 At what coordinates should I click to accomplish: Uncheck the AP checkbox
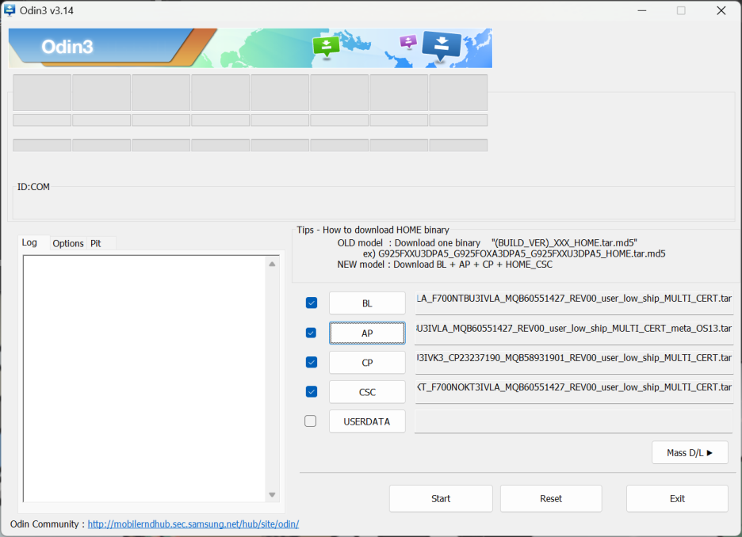click(311, 333)
